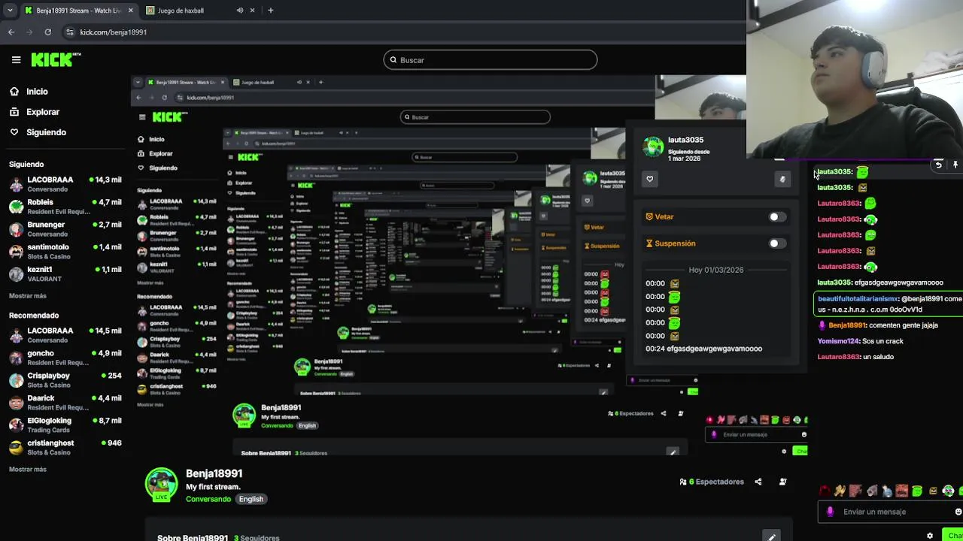Open ElGlogloking channel in outer Recomendado list
Image resolution: width=963 pixels, height=541 pixels.
pyautogui.click(x=65, y=425)
